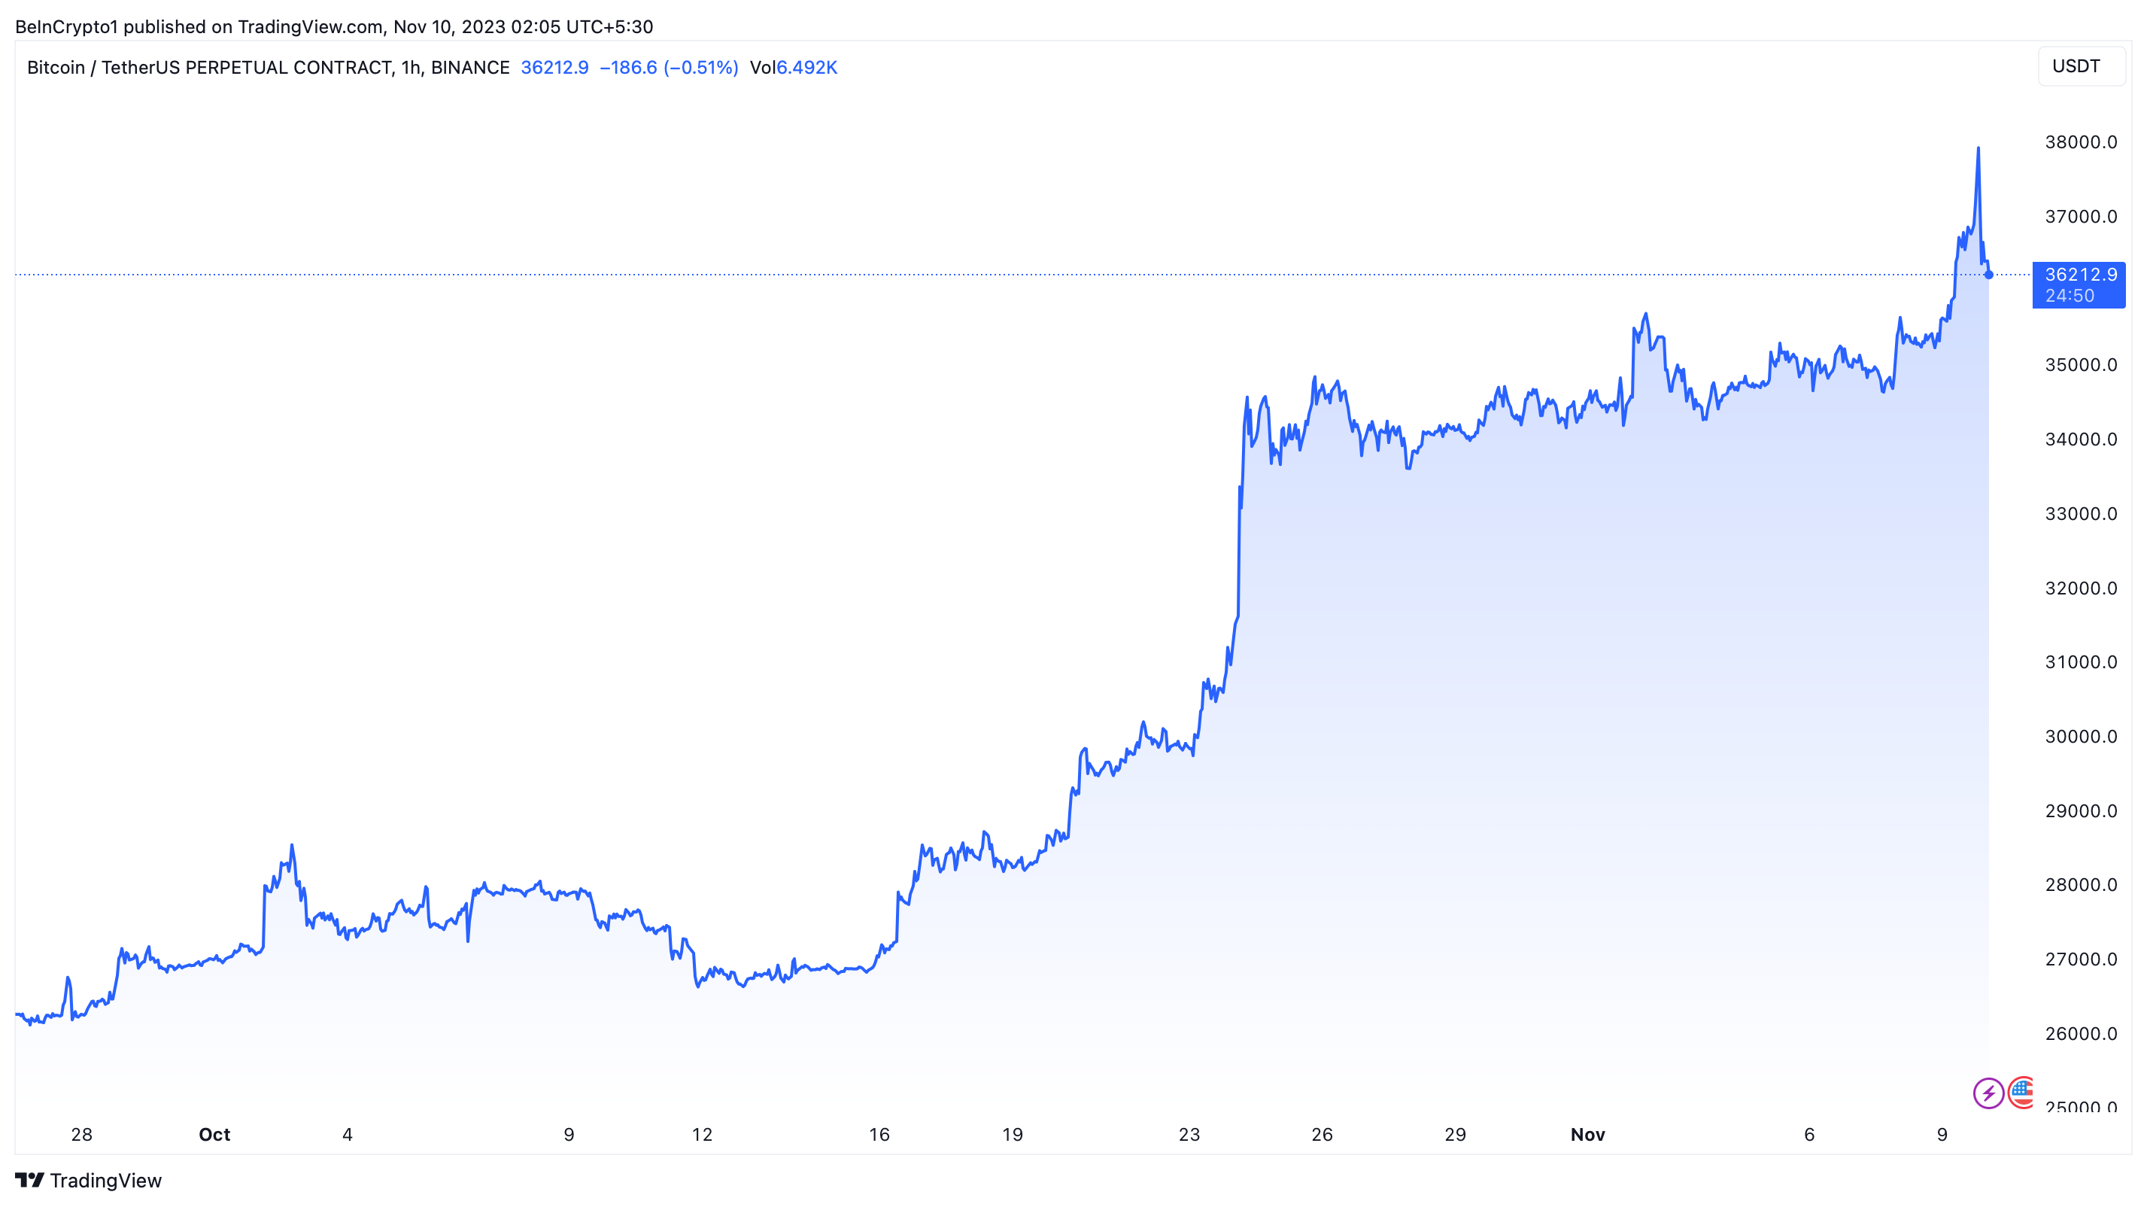This screenshot has width=2147, height=1207.
Task: Open the USDT currency selector
Action: pos(2079,67)
